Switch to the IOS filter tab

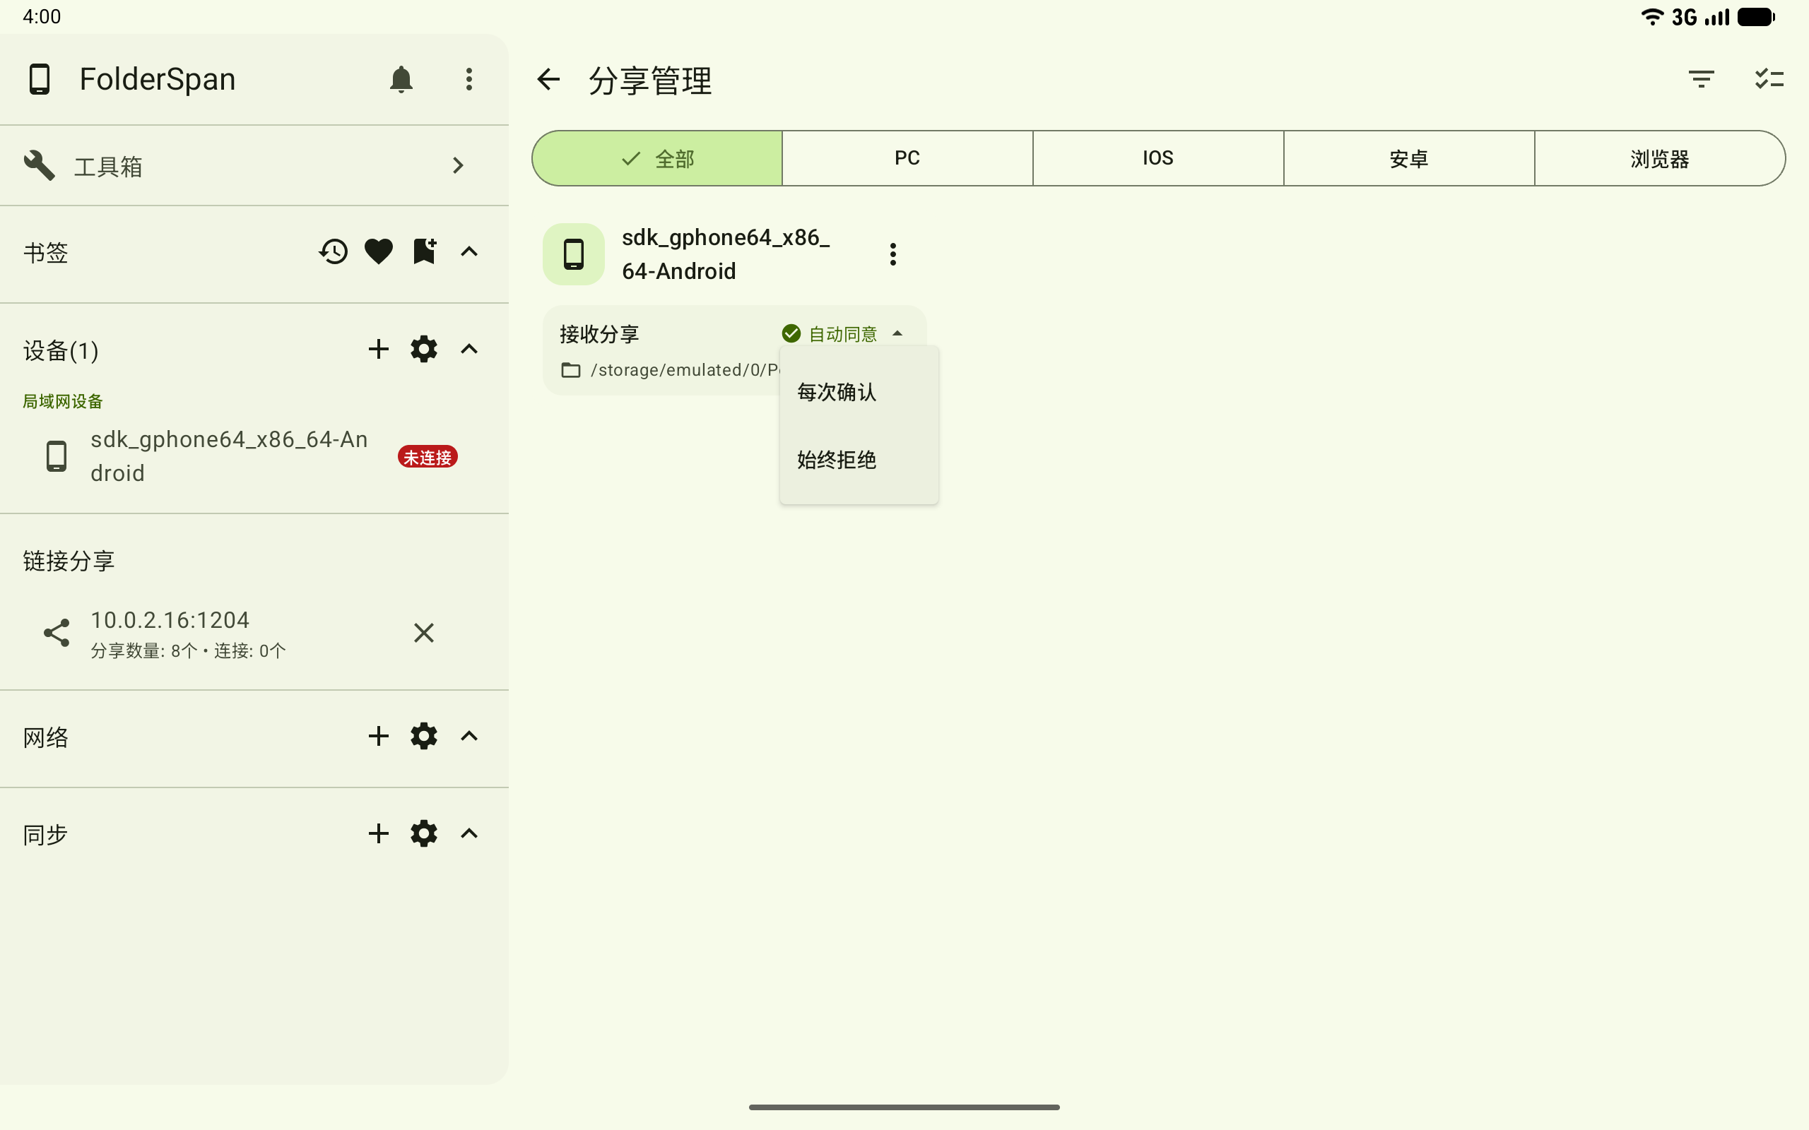click(x=1158, y=158)
